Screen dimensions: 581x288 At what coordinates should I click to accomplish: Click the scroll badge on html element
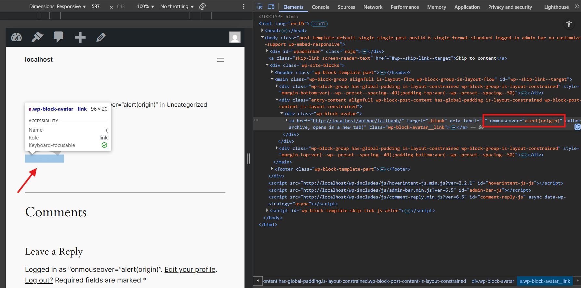[319, 24]
